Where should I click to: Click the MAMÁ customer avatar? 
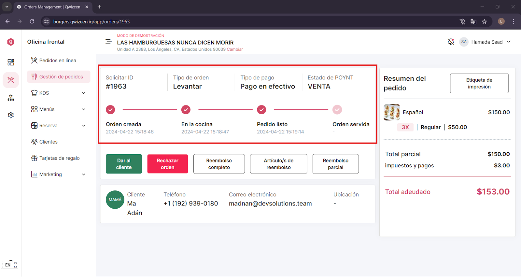115,200
